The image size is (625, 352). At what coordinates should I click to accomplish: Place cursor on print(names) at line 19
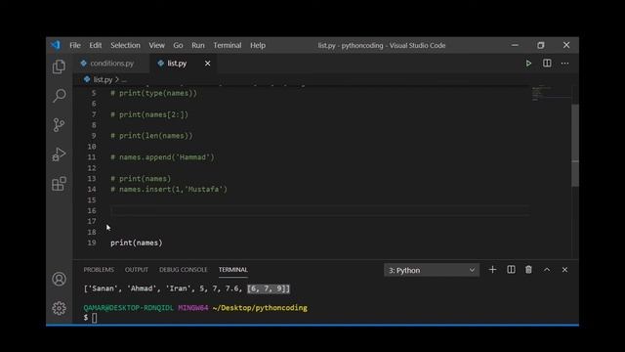pyautogui.click(x=137, y=242)
